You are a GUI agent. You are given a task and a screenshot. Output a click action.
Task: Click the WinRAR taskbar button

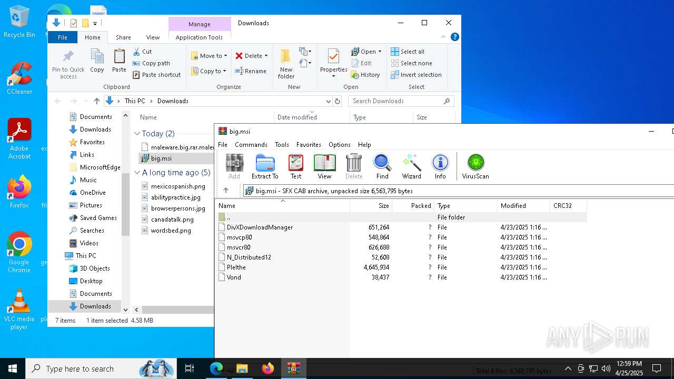click(293, 368)
